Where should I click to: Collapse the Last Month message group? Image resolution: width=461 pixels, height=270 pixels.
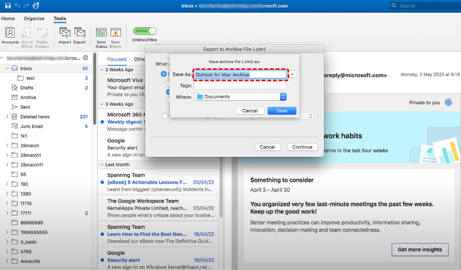[102, 165]
